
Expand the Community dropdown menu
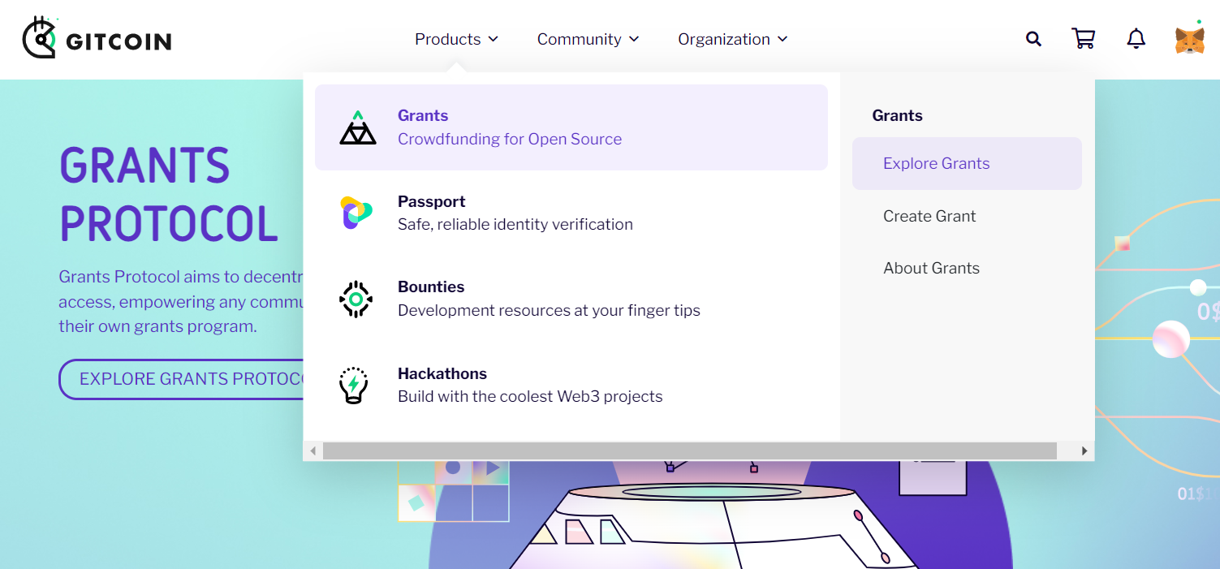pos(588,39)
